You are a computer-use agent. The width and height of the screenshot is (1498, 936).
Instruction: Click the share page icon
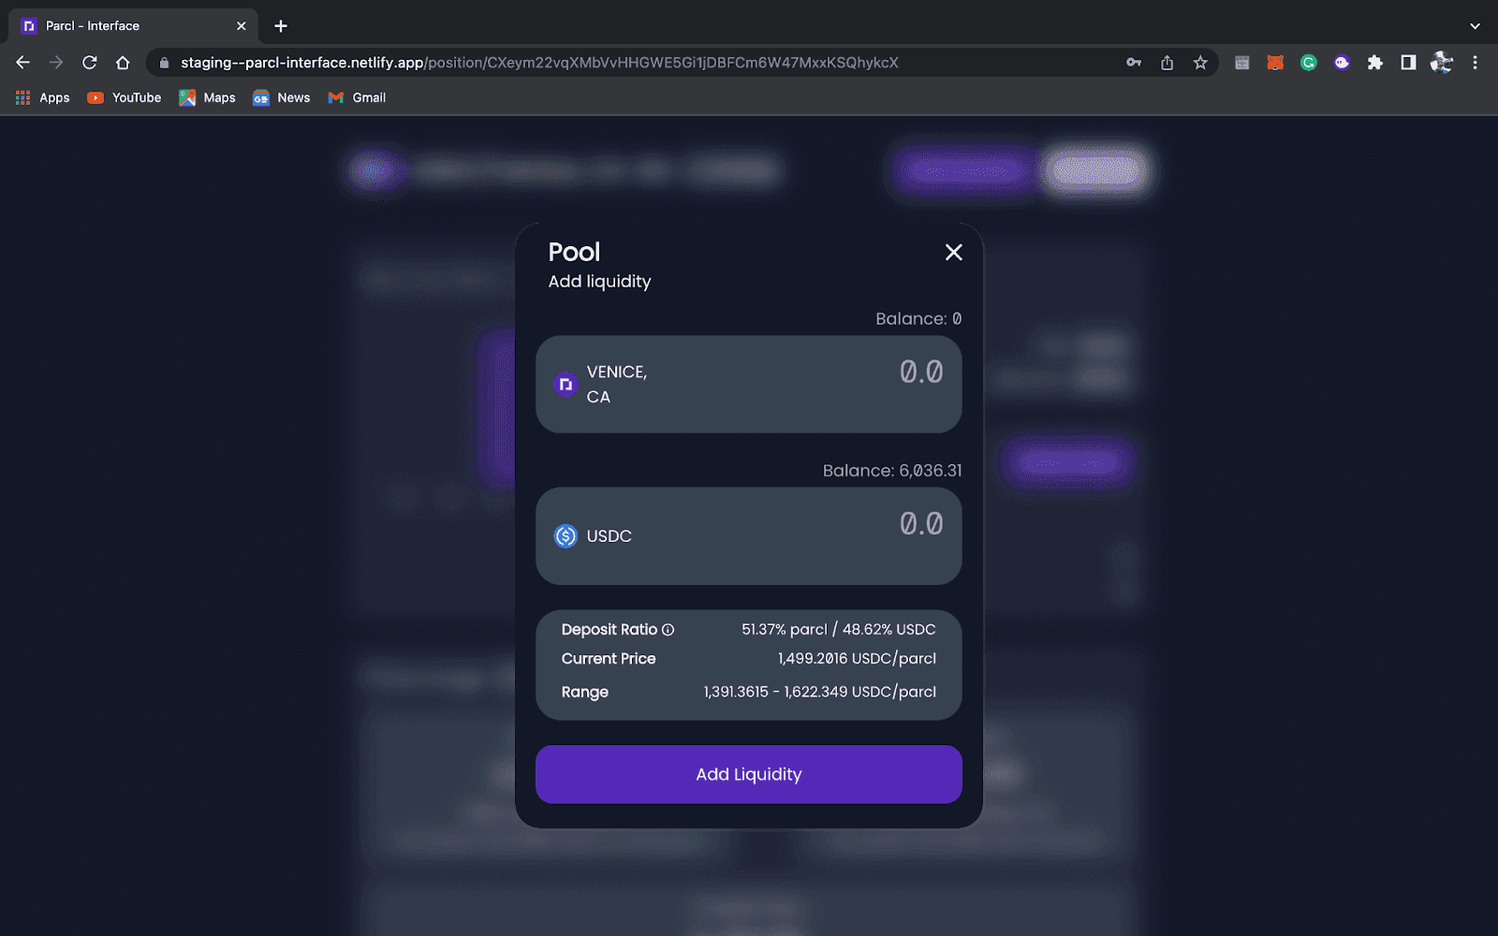(x=1167, y=63)
